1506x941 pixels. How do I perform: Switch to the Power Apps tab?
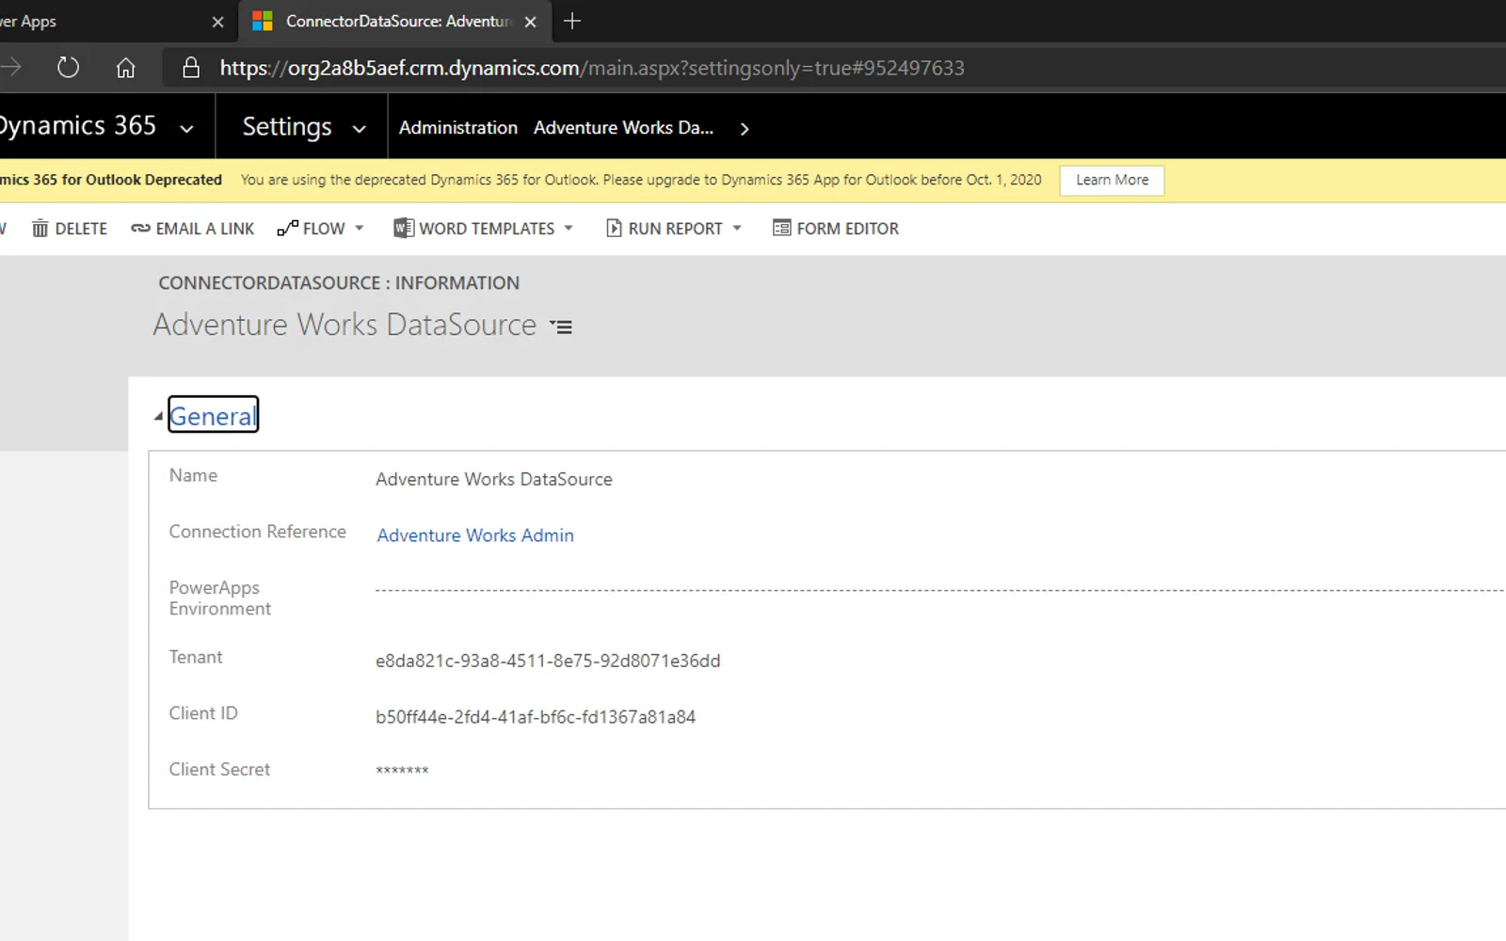[113, 22]
